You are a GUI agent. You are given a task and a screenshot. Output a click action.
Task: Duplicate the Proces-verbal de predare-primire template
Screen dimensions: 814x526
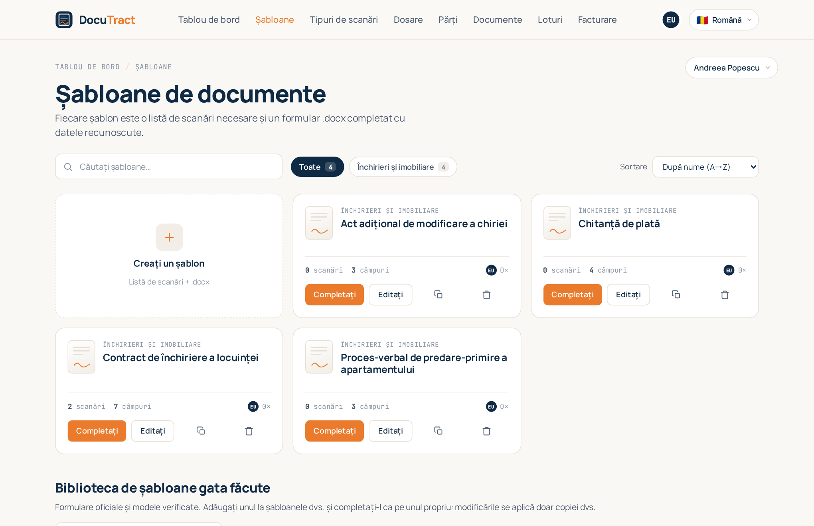pyautogui.click(x=438, y=431)
